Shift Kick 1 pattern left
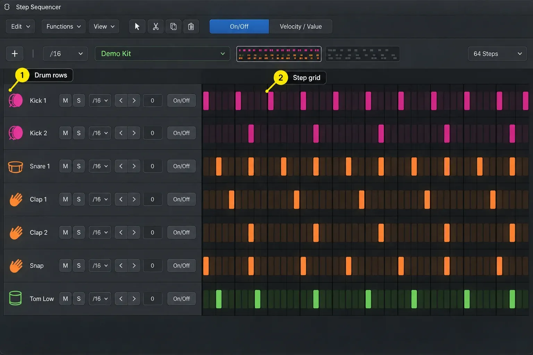The width and height of the screenshot is (533, 355). click(x=121, y=101)
